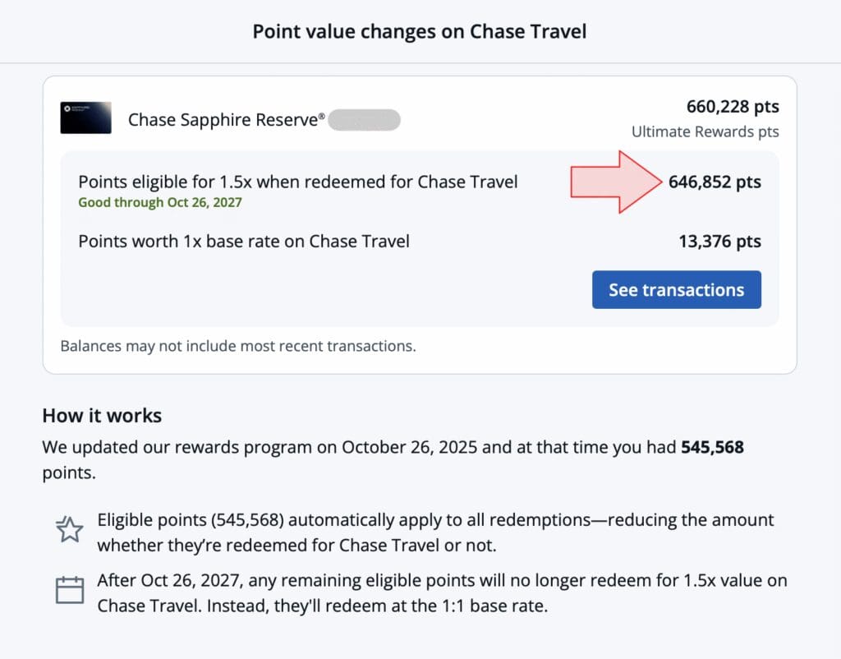This screenshot has width=841, height=659.
Task: Click the red arrow pointing to 646,852 pts
Action: pyautogui.click(x=616, y=182)
